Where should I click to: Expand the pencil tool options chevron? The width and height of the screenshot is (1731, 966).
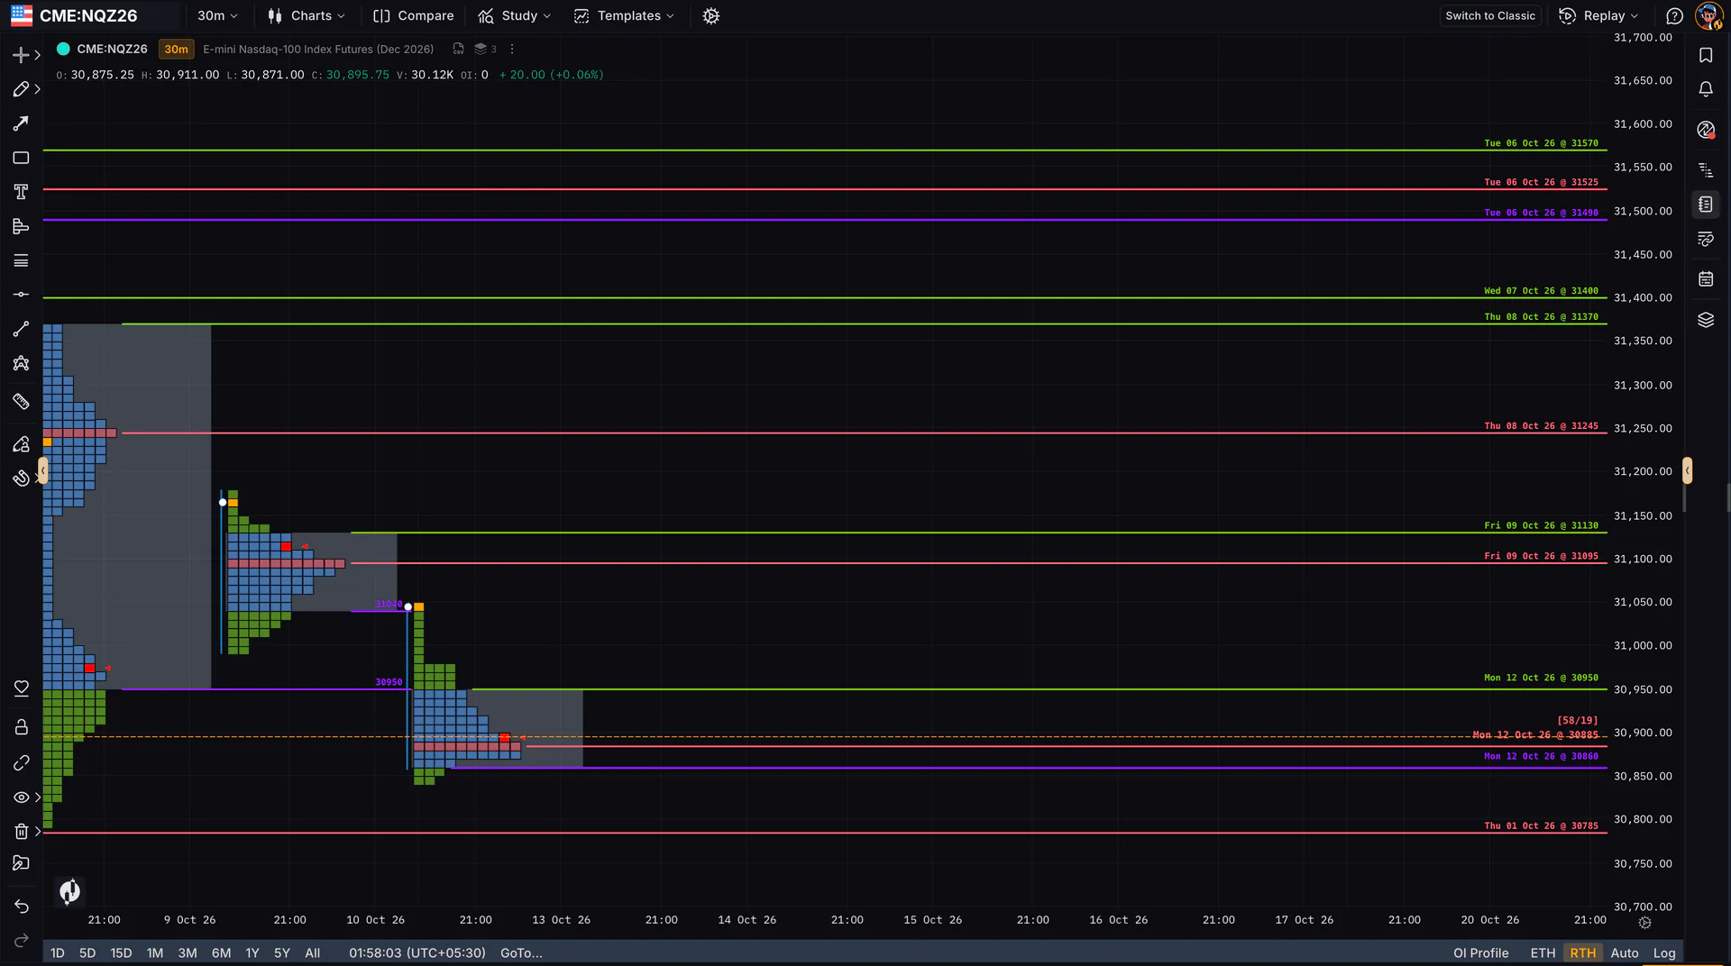click(38, 89)
